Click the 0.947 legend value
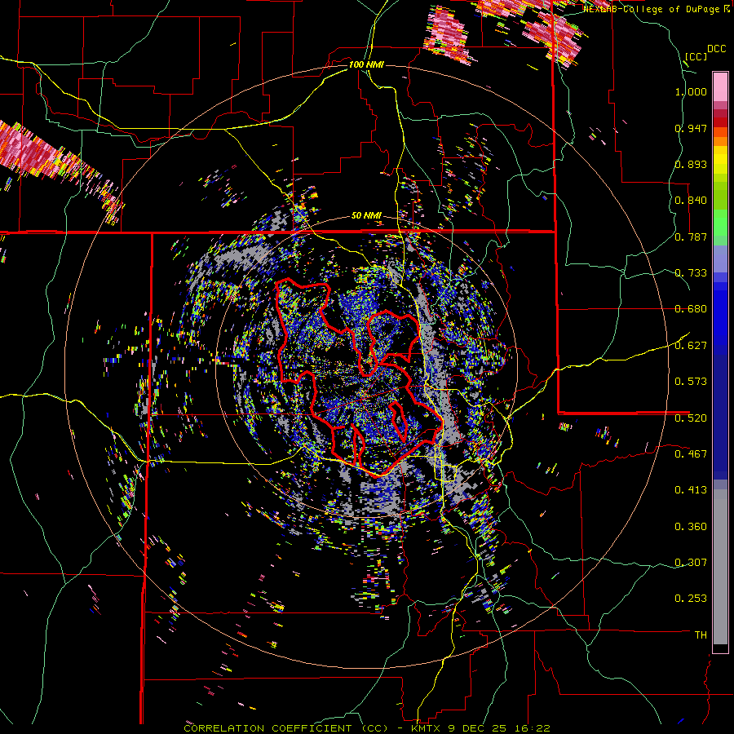The height and width of the screenshot is (734, 734). point(691,128)
